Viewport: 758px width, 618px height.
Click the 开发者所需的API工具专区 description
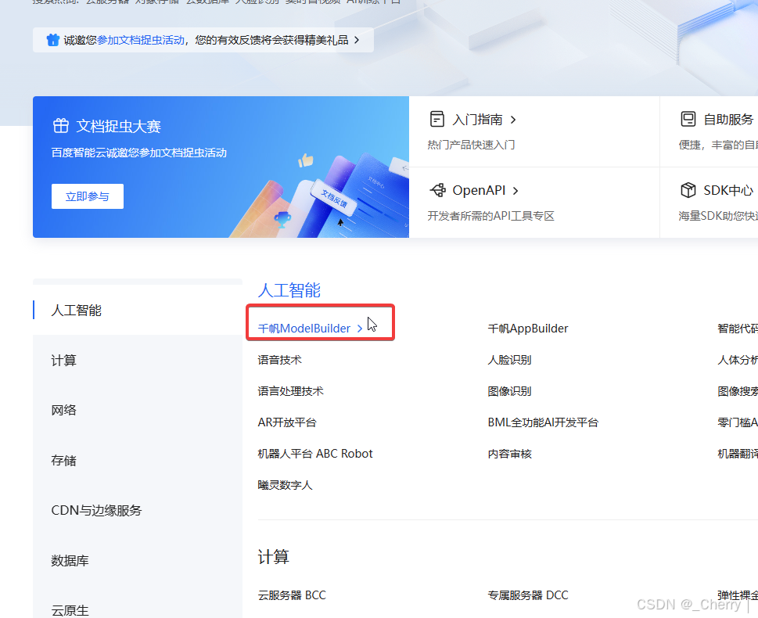coord(490,216)
